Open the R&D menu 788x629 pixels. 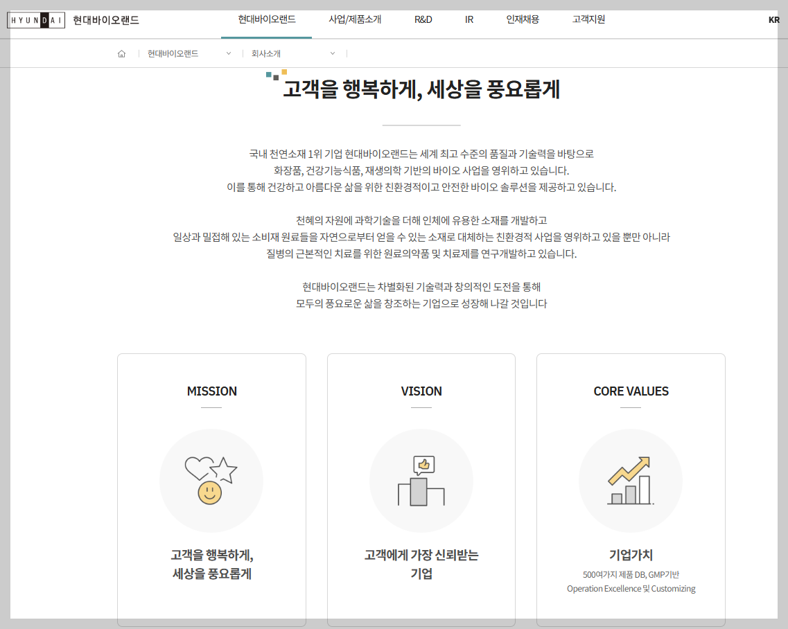pyautogui.click(x=423, y=19)
